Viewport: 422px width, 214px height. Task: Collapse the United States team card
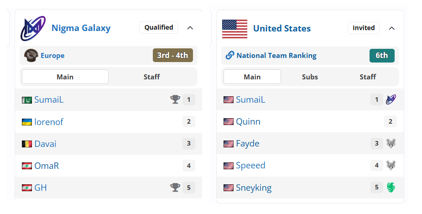pos(391,28)
